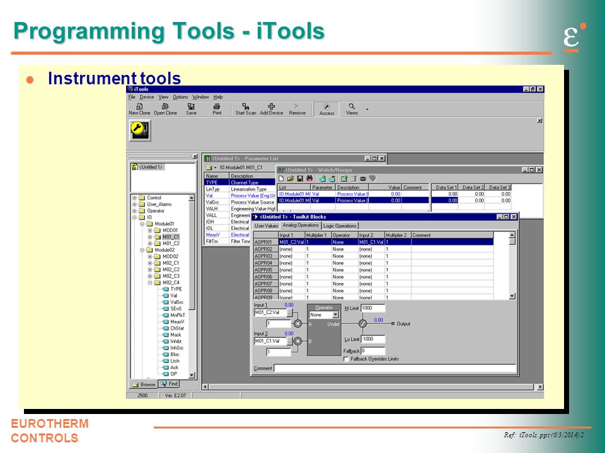The image size is (605, 453).
Task: Open the Help menu
Action: 218,97
